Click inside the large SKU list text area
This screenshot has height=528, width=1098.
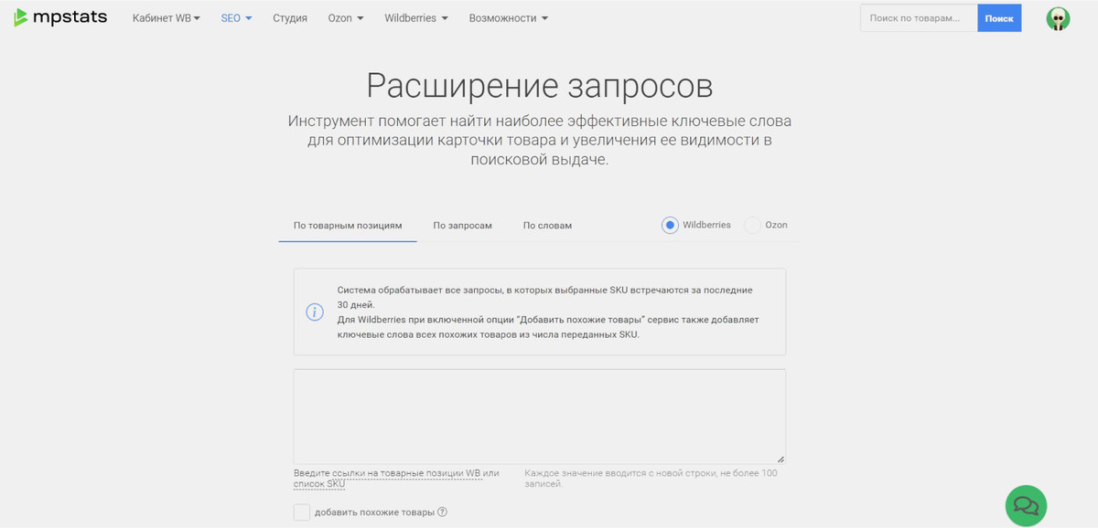point(539,417)
